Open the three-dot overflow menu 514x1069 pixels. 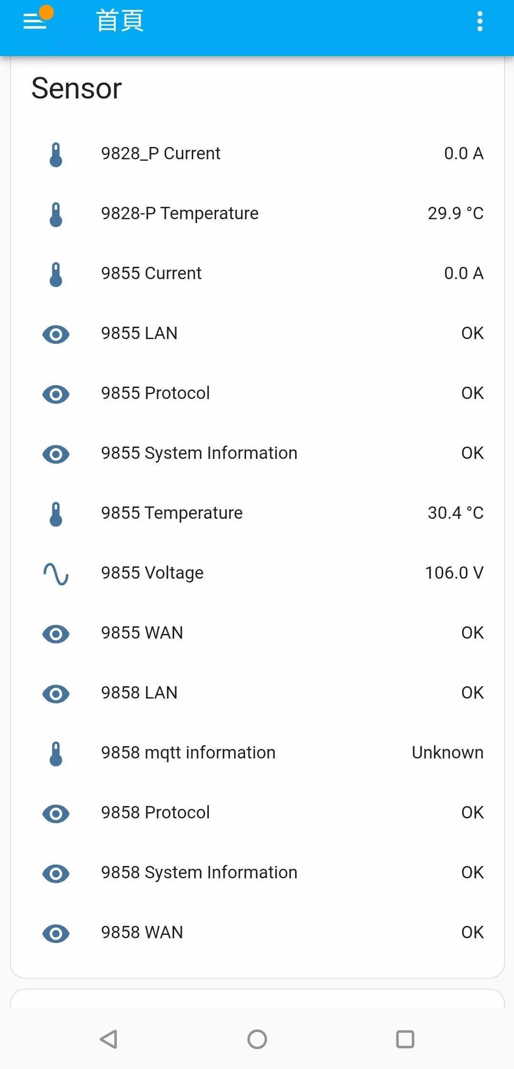tap(480, 21)
